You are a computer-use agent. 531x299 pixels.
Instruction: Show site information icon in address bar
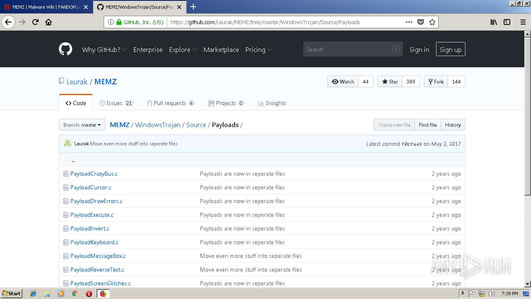pyautogui.click(x=111, y=22)
